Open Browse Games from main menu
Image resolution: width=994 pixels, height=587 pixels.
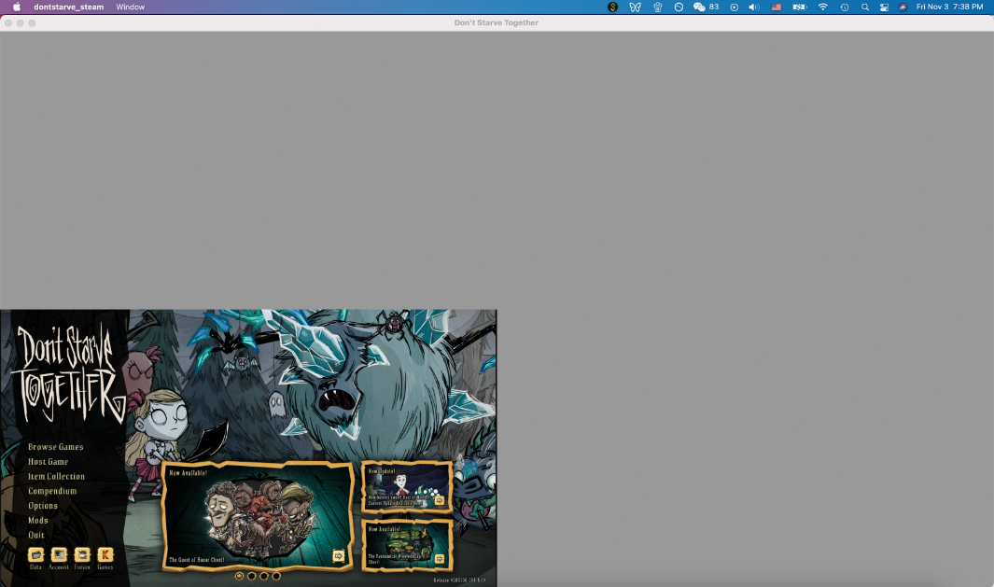click(55, 447)
